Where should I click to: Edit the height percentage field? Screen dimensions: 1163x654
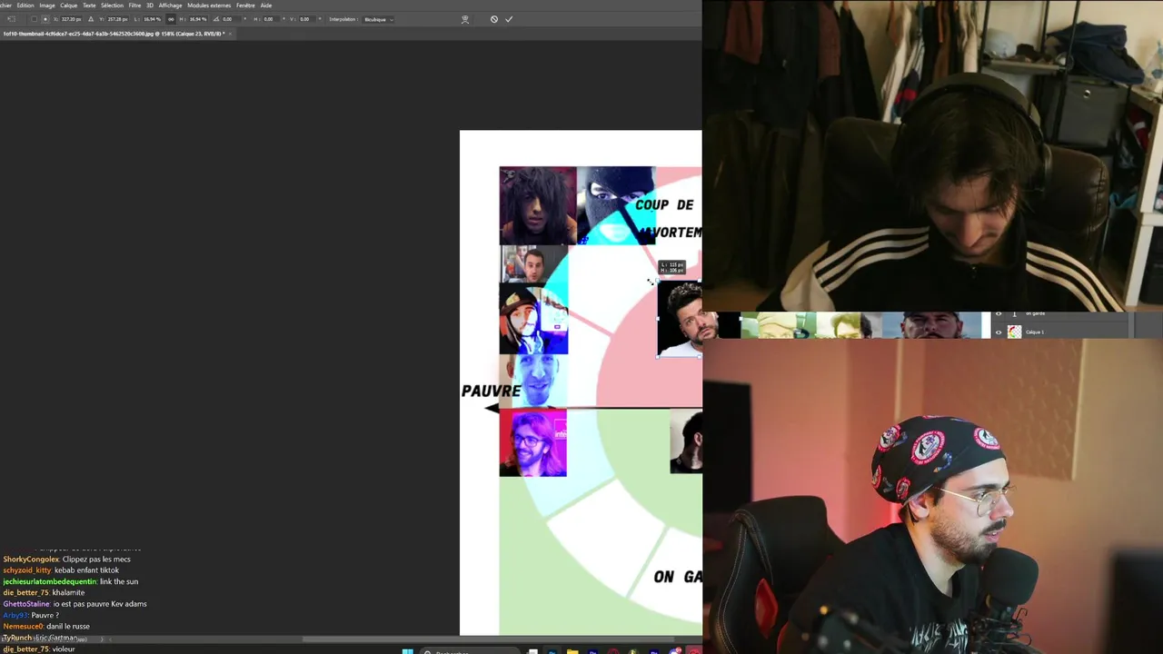(198, 19)
